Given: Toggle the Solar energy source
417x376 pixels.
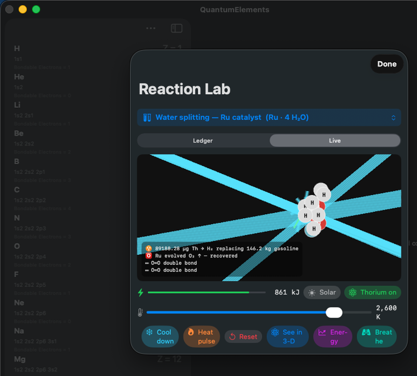Looking at the screenshot, I should 322,293.
